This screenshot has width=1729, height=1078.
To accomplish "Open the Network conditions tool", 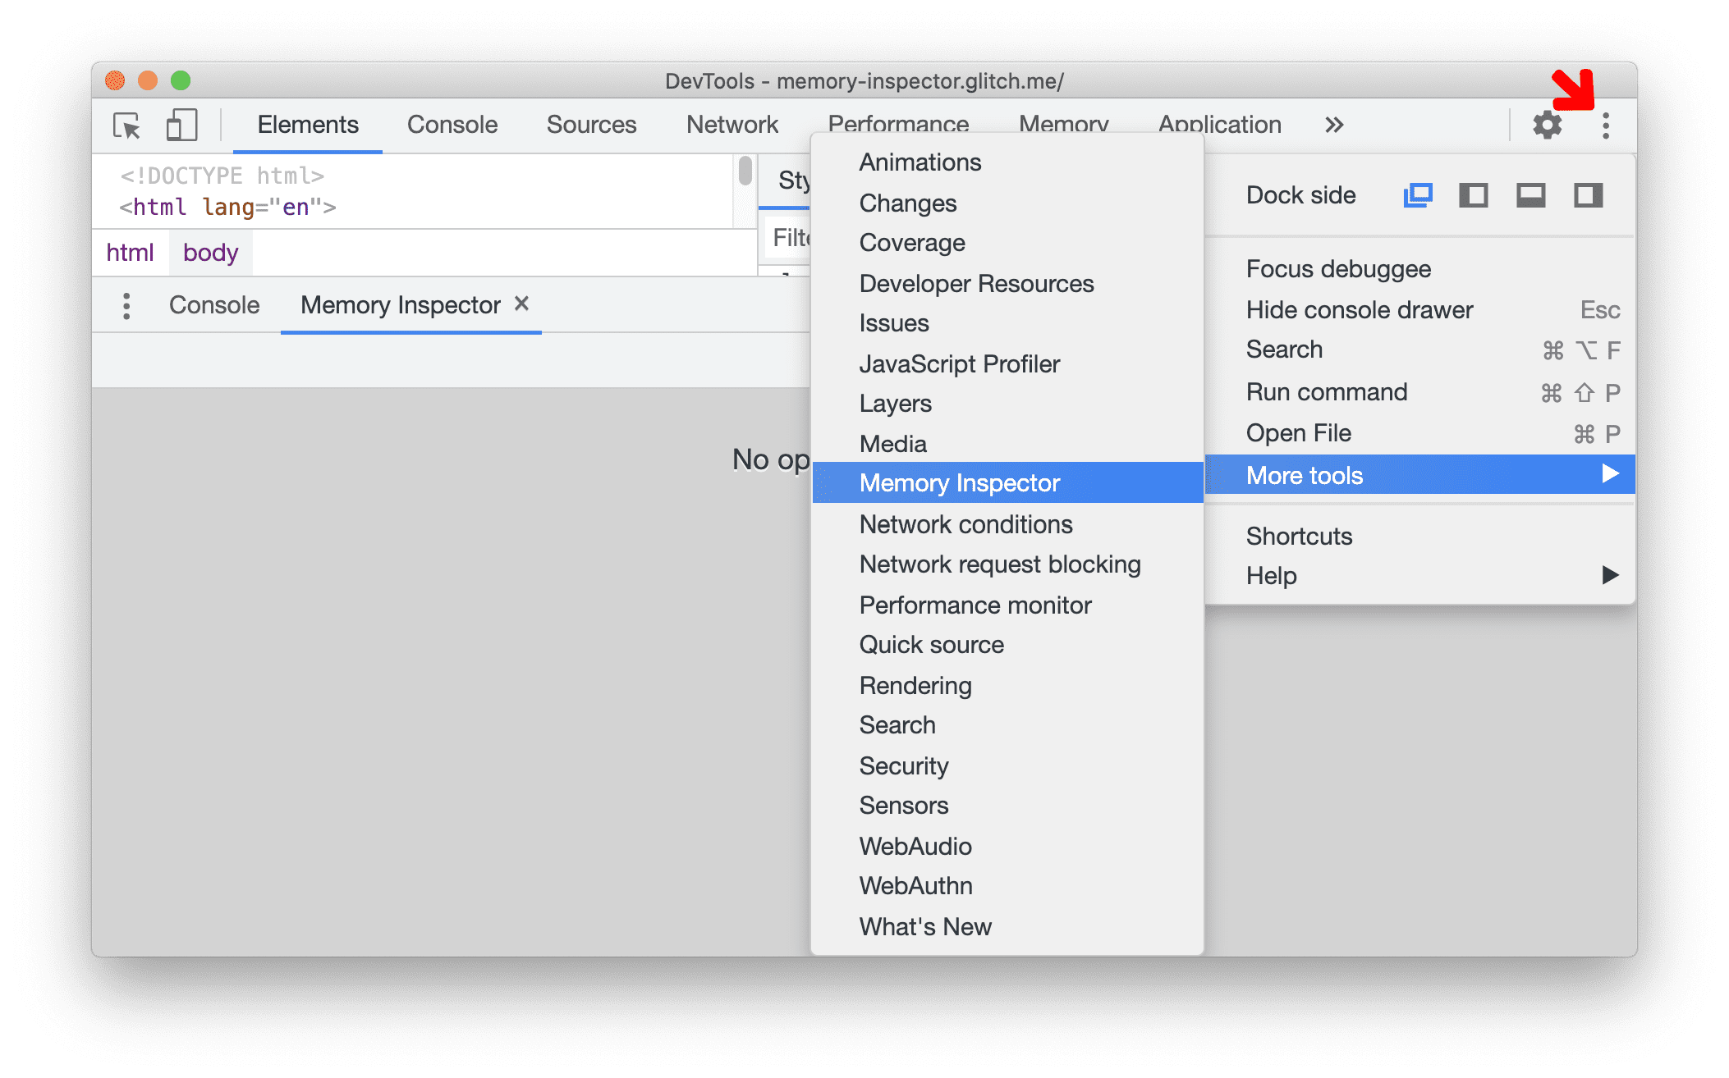I will [x=967, y=524].
